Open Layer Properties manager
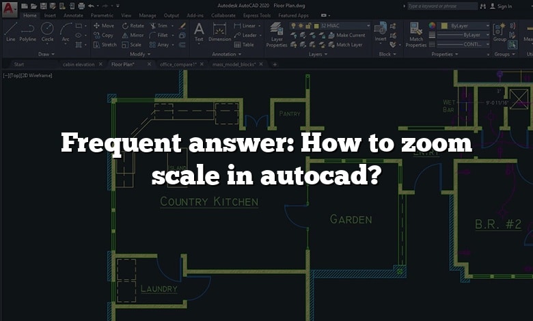The width and height of the screenshot is (533, 321). pos(277,34)
